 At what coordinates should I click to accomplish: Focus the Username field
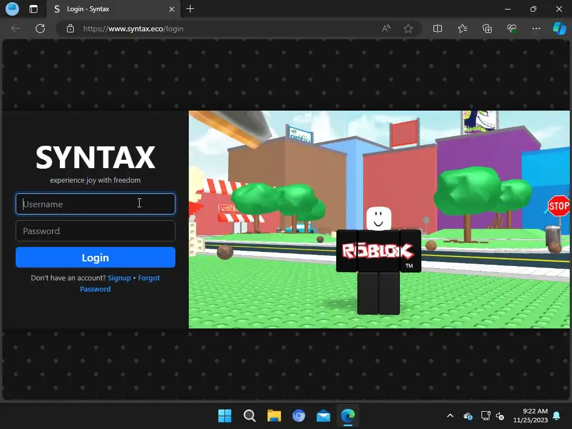(95, 204)
